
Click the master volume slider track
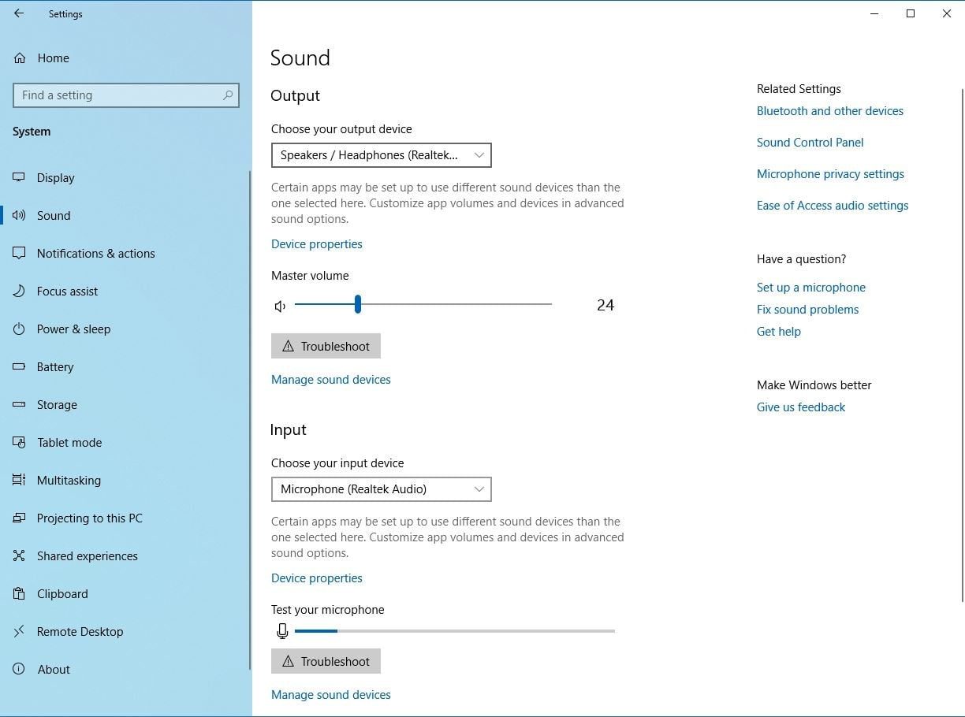[457, 304]
